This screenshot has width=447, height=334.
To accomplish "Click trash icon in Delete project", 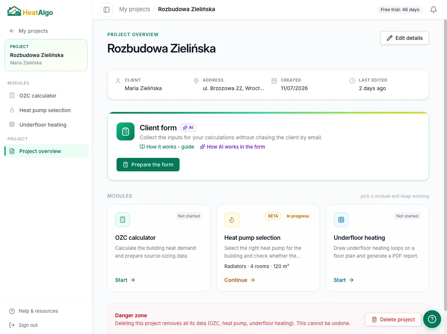I will (374, 319).
